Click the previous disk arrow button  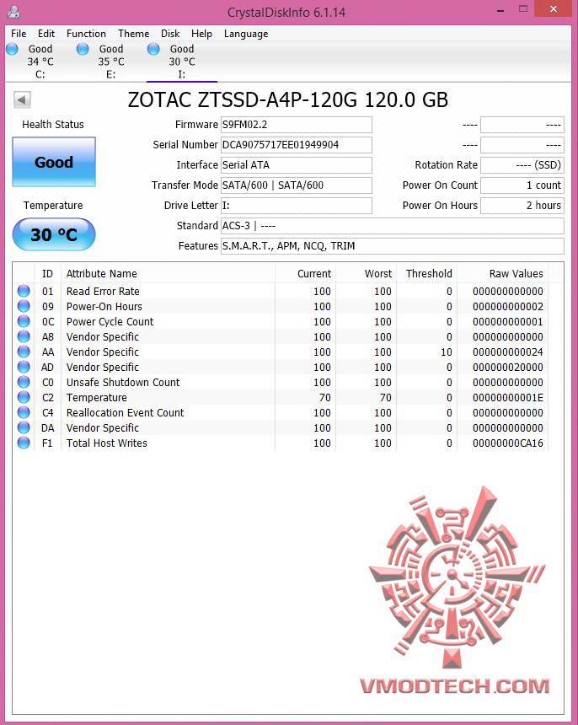click(22, 99)
